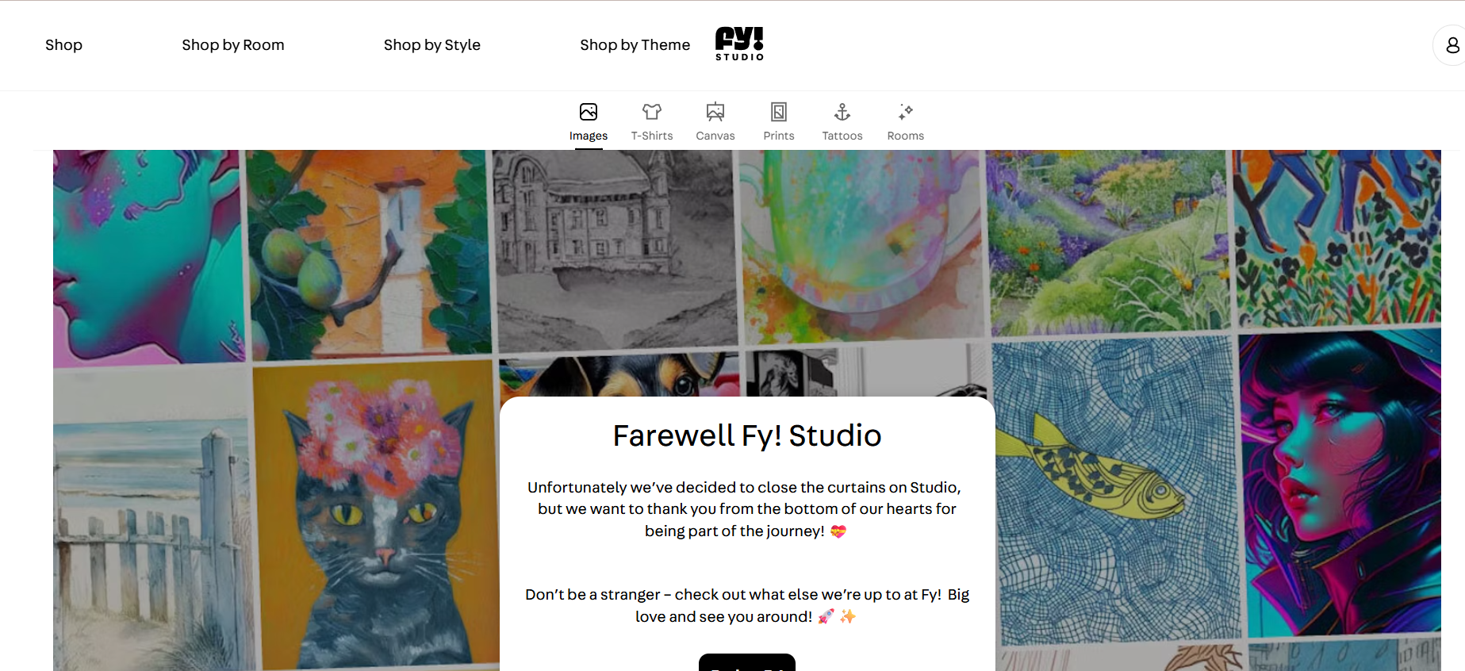Open the Canvas easel icon
Screen dimensions: 1465x671
pos(715,112)
